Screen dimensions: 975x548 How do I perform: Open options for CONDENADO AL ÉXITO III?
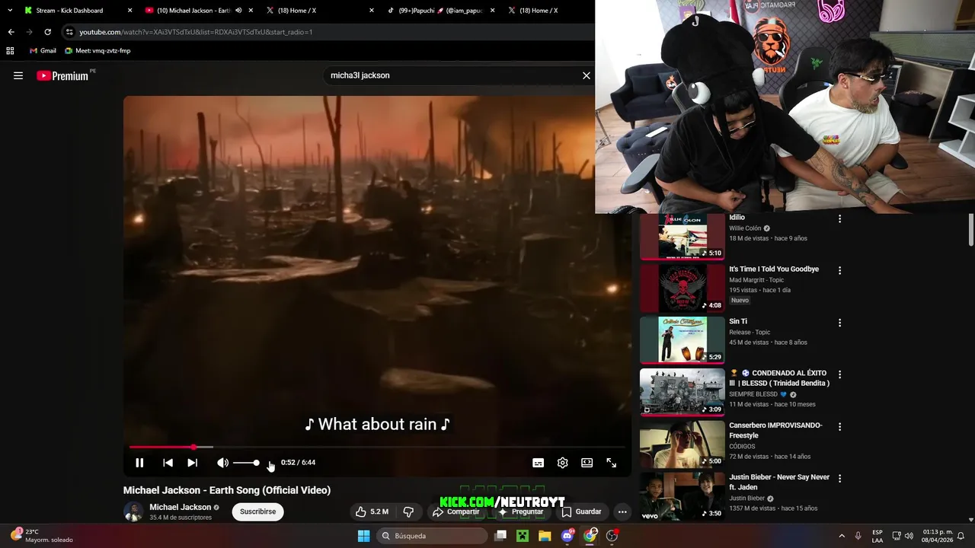tap(839, 374)
